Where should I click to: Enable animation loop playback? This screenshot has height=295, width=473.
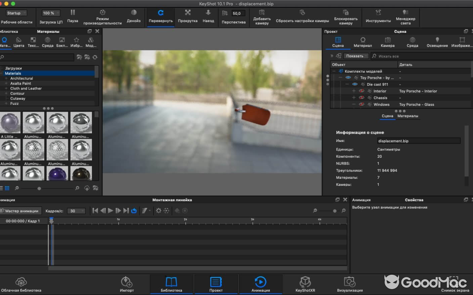(x=133, y=211)
